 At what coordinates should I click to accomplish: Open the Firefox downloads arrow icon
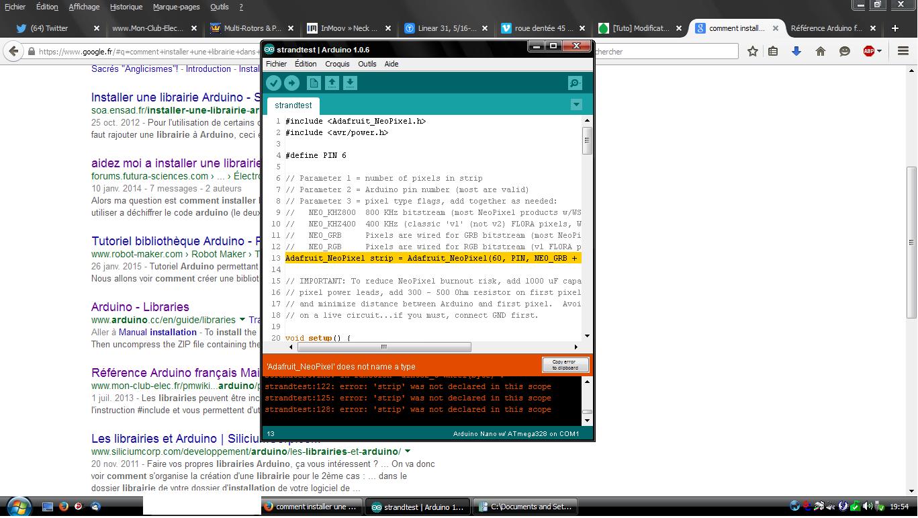click(796, 51)
